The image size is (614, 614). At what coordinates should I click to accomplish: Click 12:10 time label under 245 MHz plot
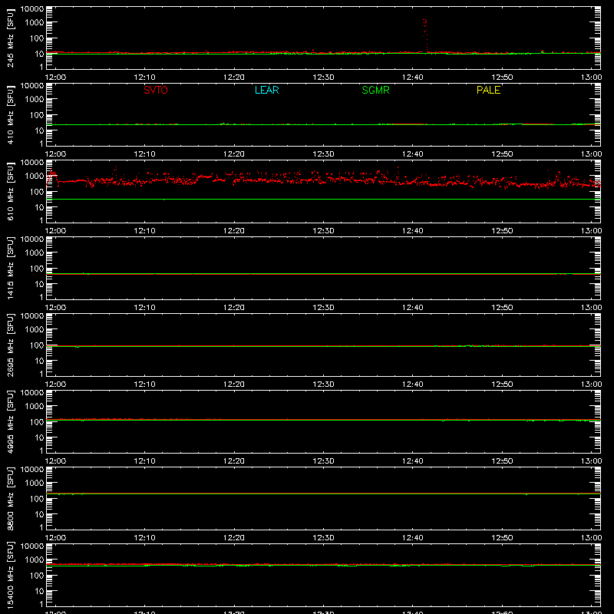pos(144,78)
